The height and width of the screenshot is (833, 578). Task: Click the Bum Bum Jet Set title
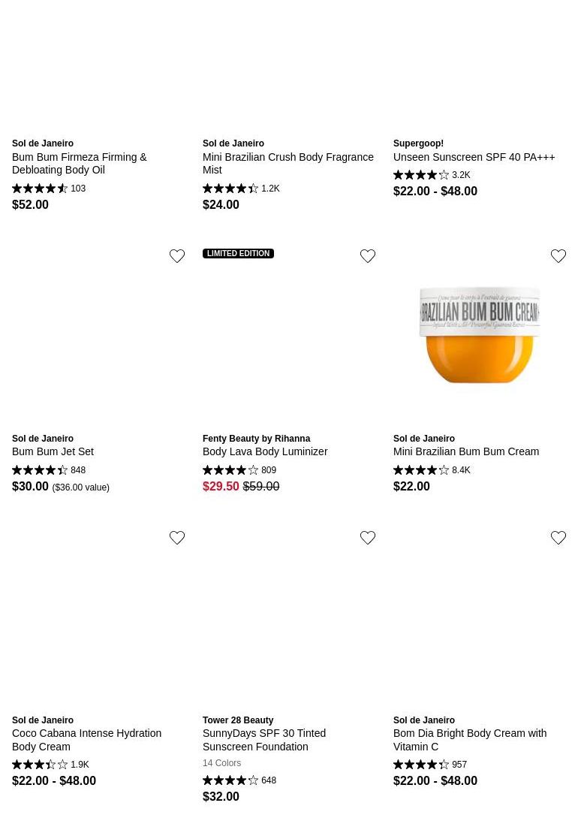click(x=53, y=451)
